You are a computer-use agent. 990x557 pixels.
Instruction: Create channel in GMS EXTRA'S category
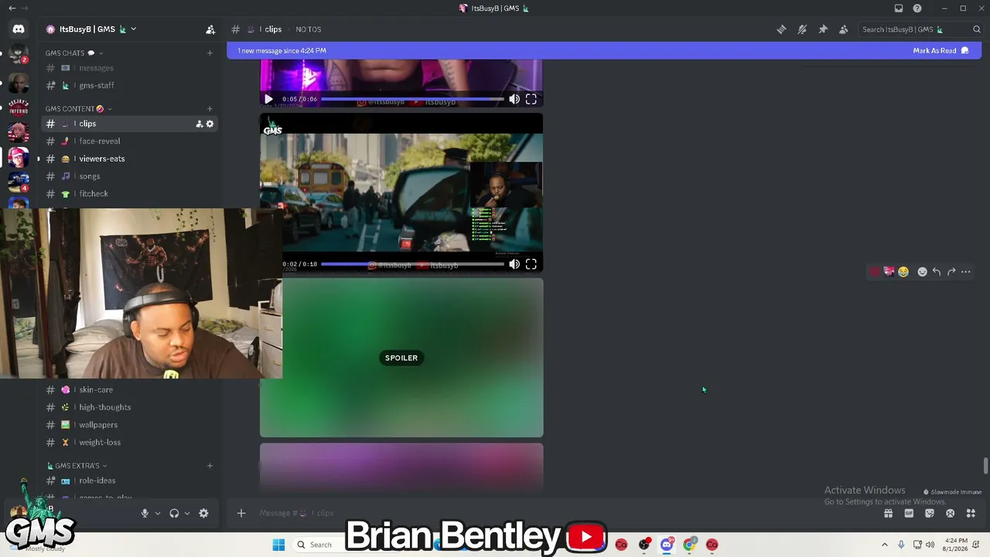[x=210, y=466]
